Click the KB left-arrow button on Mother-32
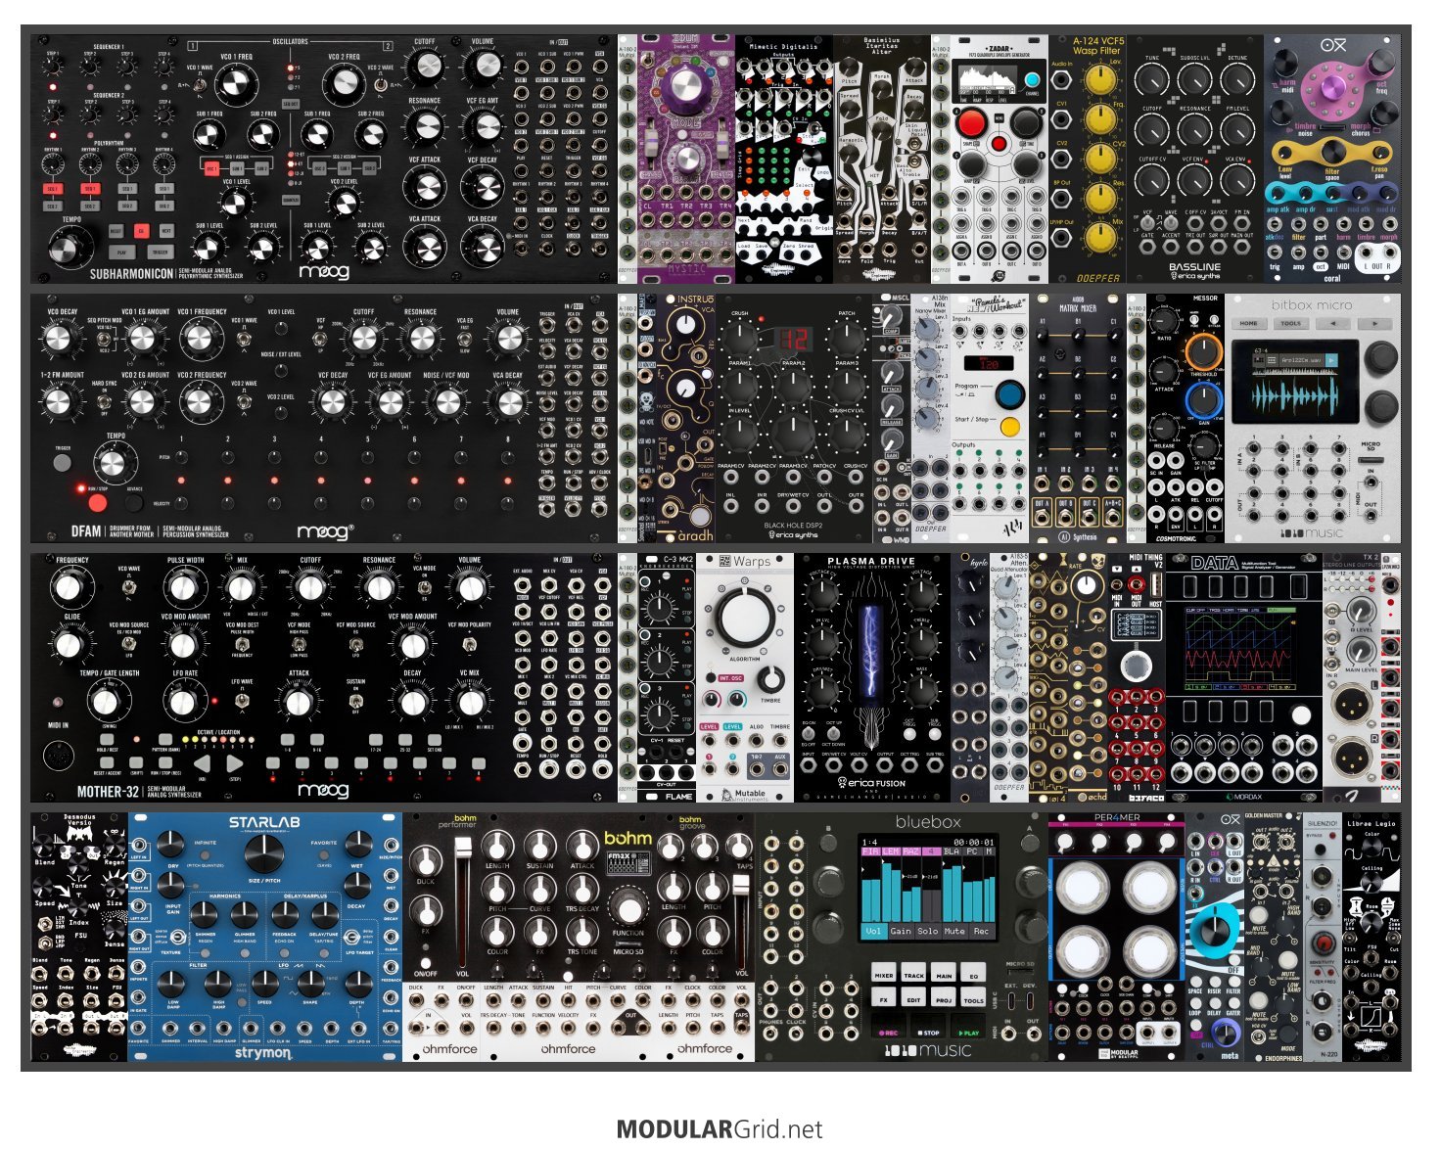The height and width of the screenshot is (1150, 1441). coord(201,763)
